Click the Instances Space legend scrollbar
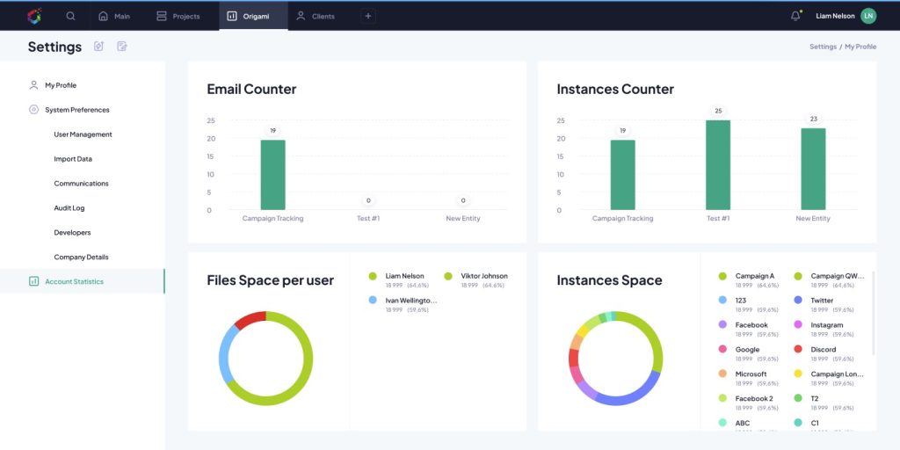The width and height of the screenshot is (900, 450). pyautogui.click(x=873, y=312)
